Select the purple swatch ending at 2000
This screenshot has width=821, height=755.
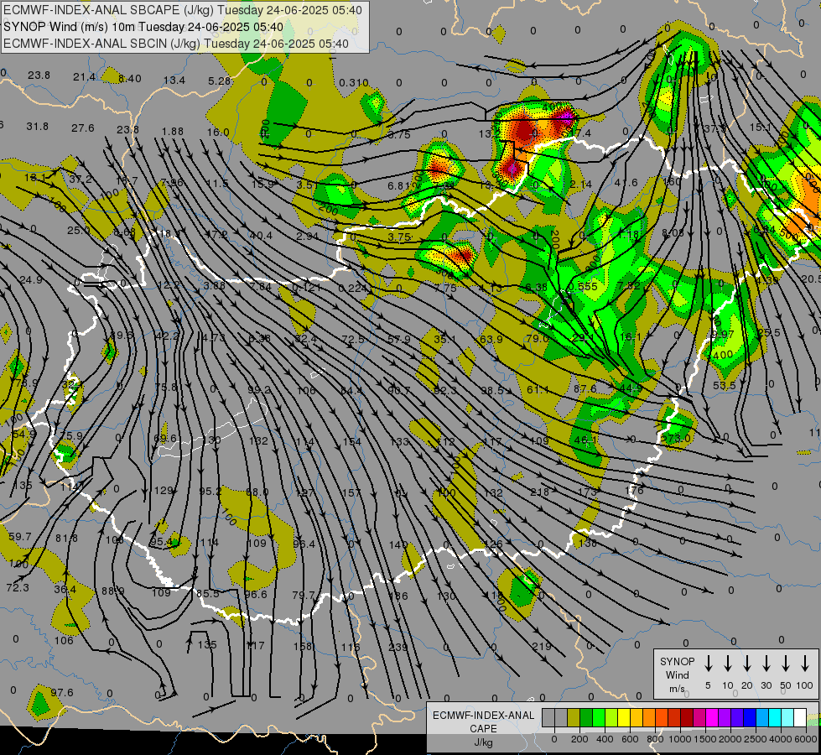[x=724, y=718]
